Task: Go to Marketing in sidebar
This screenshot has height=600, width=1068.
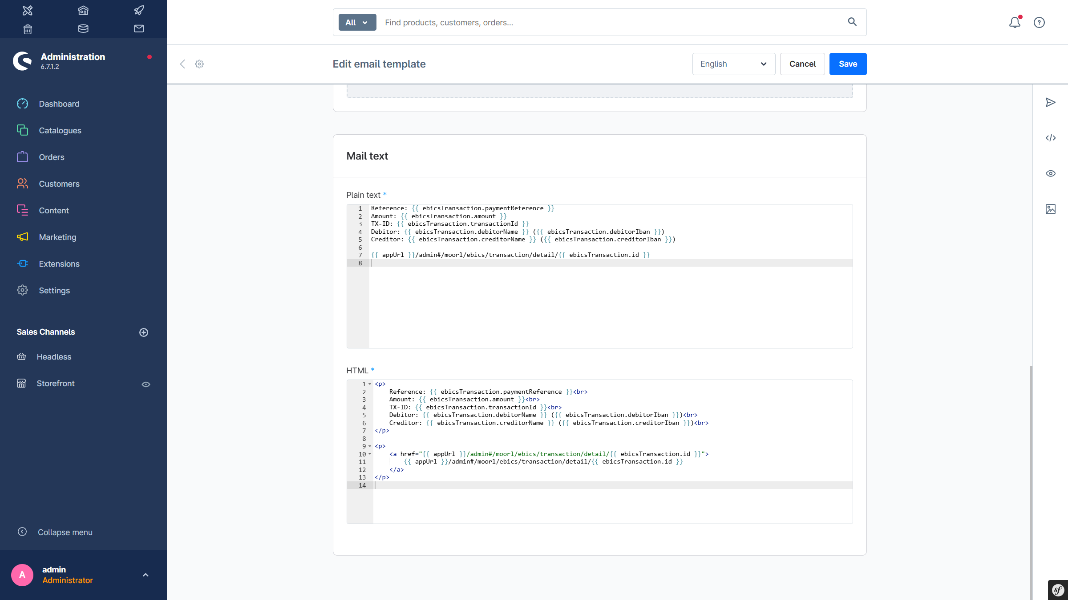Action: coord(57,237)
